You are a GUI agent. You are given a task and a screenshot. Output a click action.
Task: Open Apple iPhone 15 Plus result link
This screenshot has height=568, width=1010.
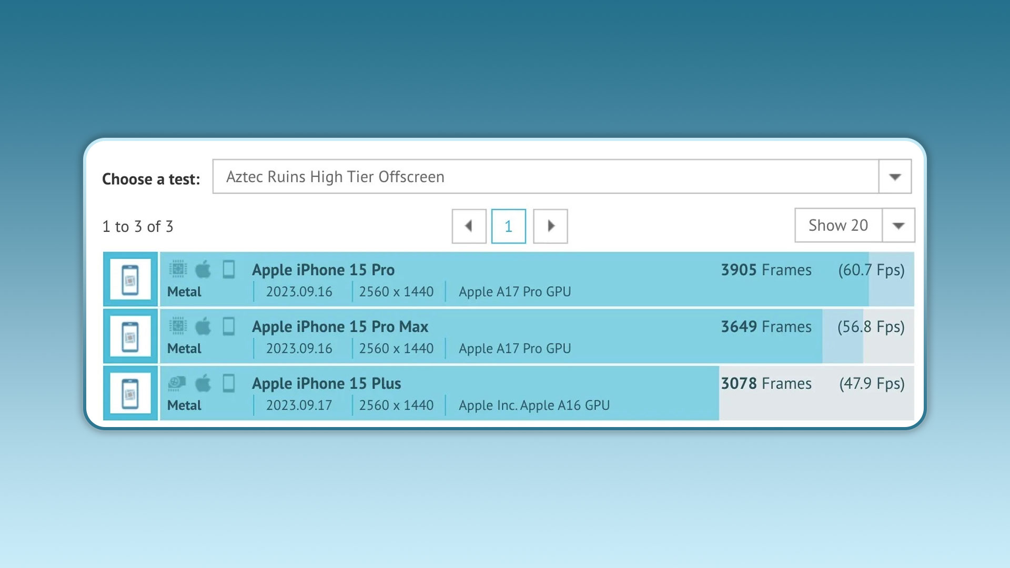coord(326,383)
